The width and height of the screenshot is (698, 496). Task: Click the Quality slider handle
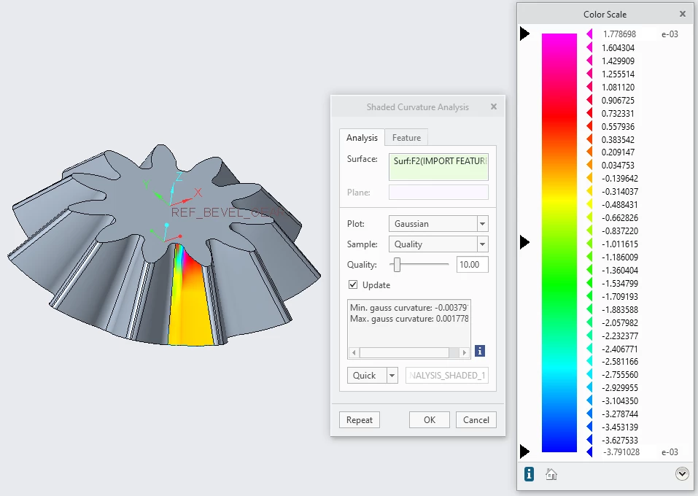pos(397,265)
